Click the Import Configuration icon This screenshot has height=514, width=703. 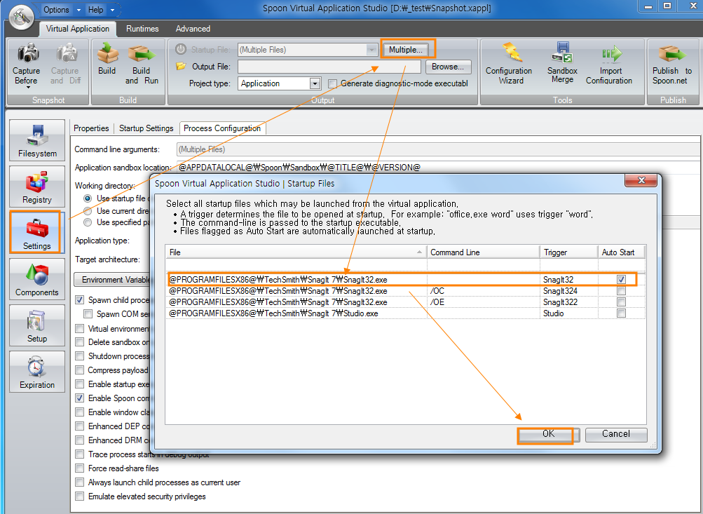click(611, 53)
